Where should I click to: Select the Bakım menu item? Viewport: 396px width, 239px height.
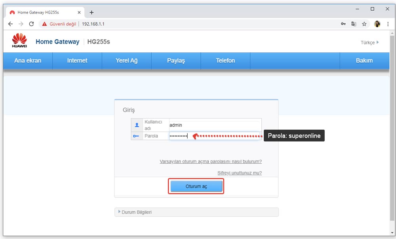[364, 61]
